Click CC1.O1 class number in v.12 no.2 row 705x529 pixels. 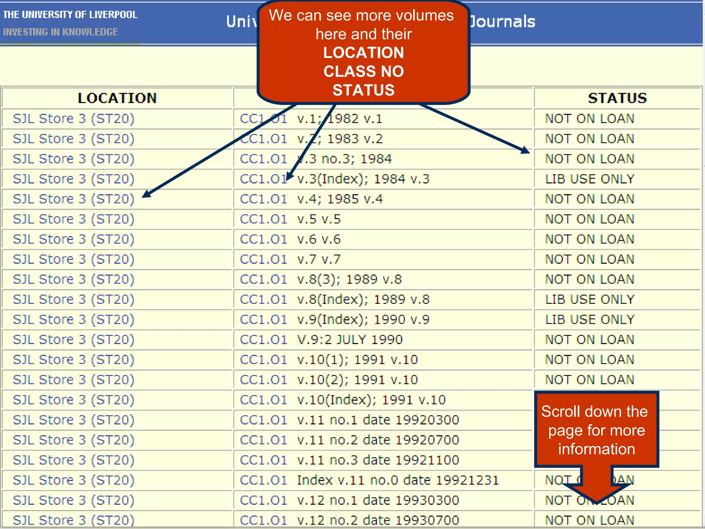[x=263, y=520]
